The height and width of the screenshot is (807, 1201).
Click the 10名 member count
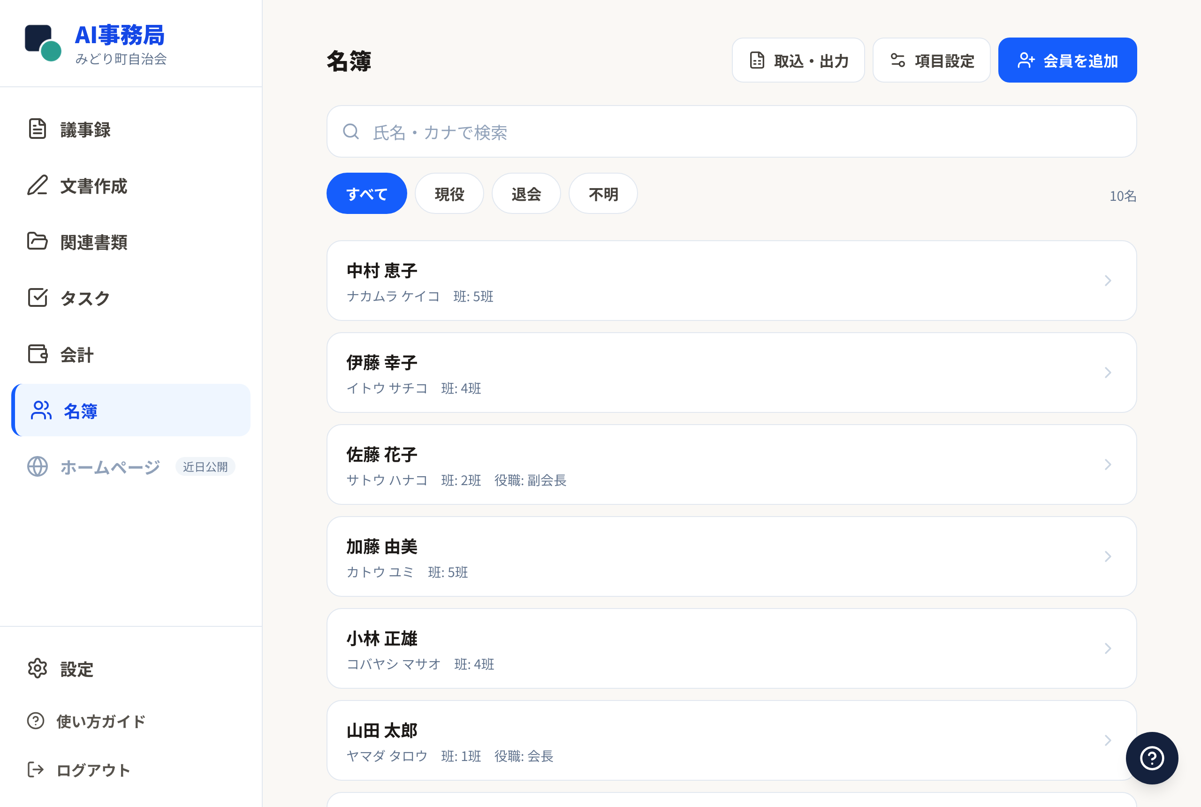tap(1123, 196)
